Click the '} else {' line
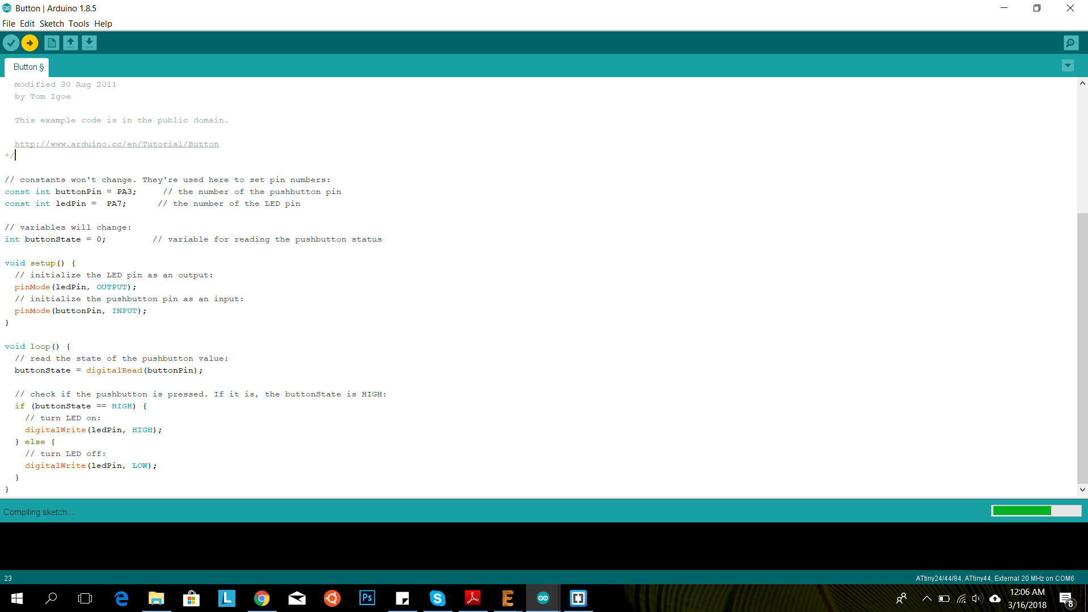Screen dimensions: 1088x612 point(35,442)
